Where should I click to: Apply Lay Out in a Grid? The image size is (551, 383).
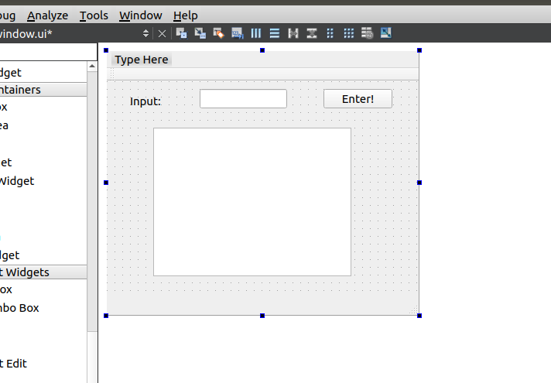(x=348, y=33)
